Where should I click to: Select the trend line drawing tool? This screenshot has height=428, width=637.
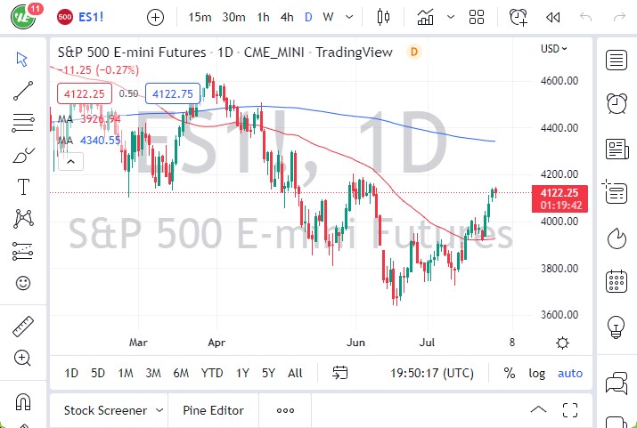click(23, 90)
